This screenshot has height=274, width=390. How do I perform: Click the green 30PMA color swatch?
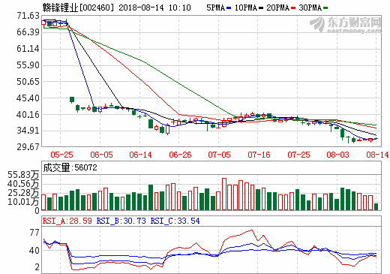click(x=325, y=8)
